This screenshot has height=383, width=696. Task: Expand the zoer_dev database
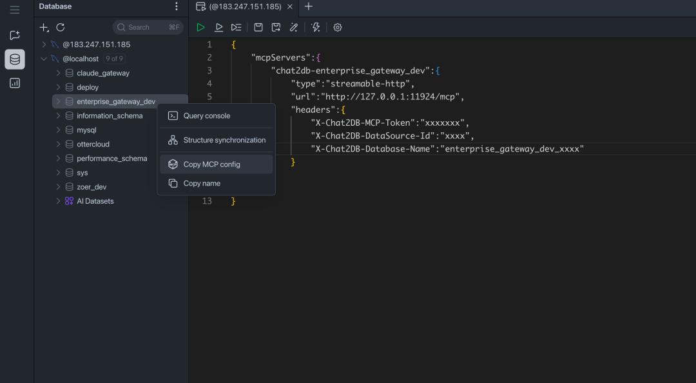(x=58, y=186)
